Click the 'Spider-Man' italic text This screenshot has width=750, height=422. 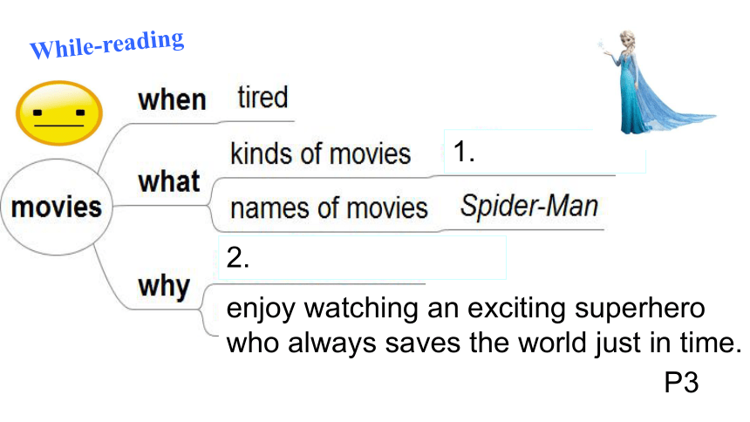pyautogui.click(x=529, y=207)
